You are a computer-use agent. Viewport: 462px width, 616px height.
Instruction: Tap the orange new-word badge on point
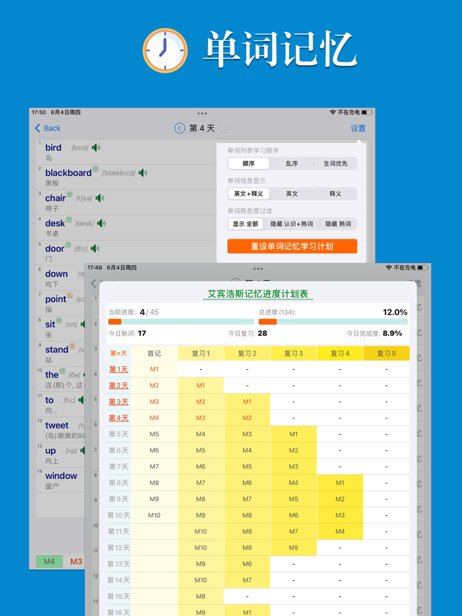(69, 295)
